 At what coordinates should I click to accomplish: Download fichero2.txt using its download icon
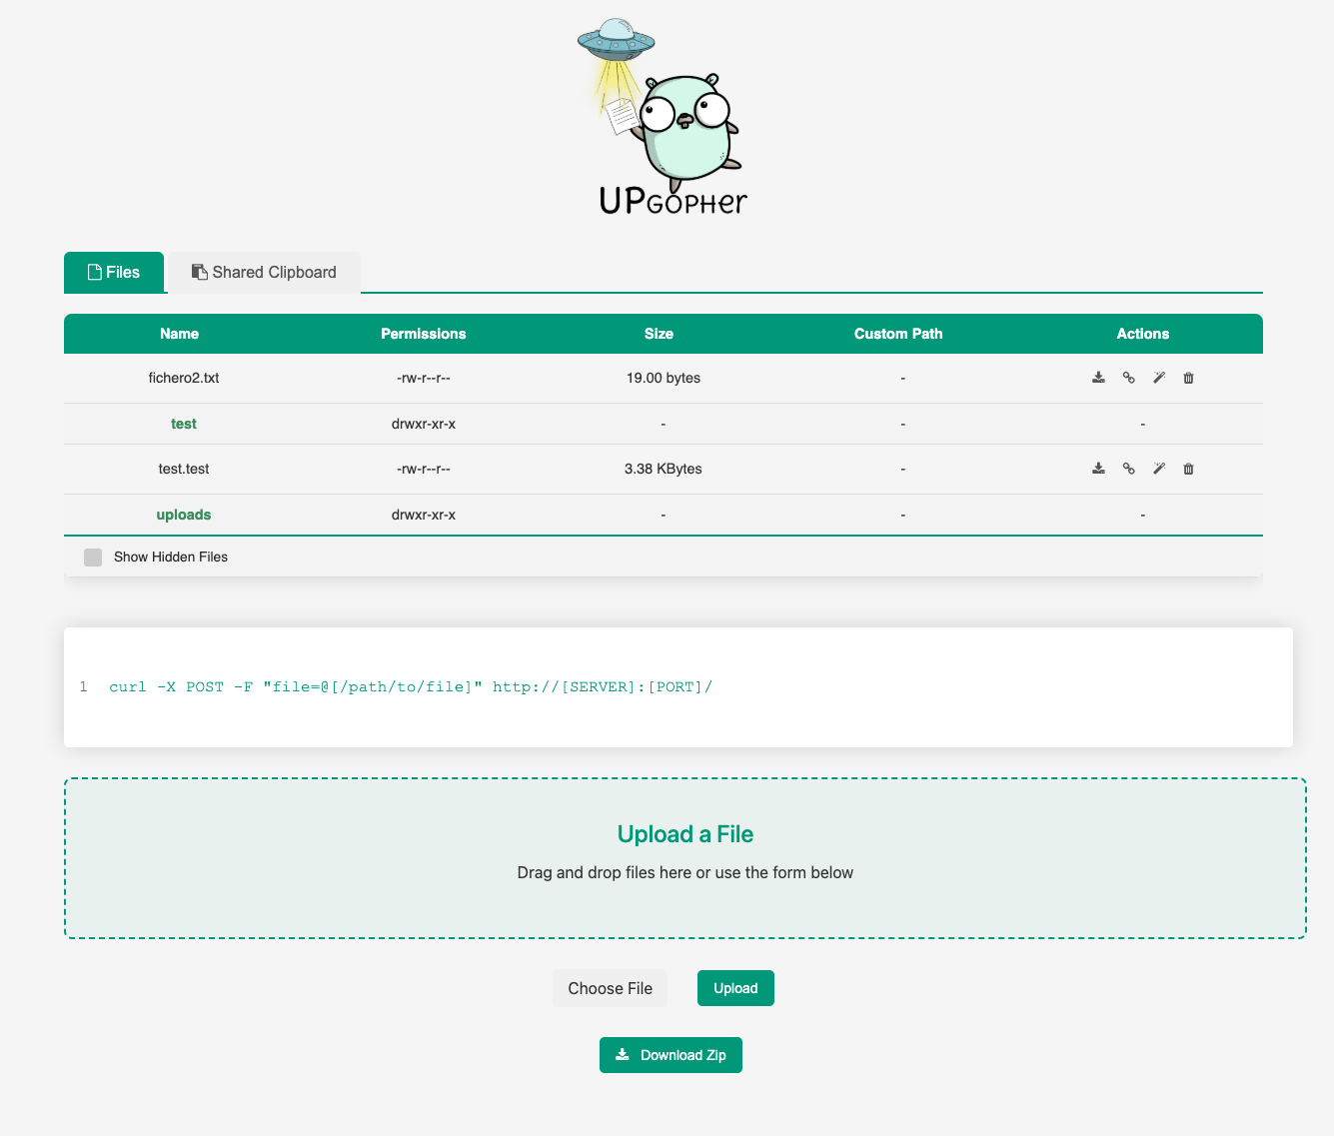coord(1098,378)
